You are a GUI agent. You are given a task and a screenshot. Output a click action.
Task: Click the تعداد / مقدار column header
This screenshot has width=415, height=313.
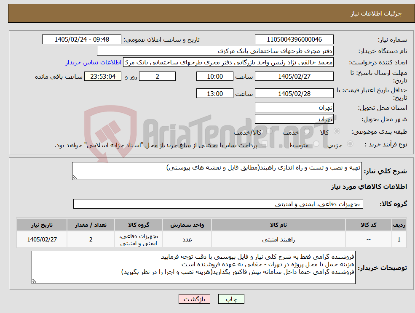[x=91, y=225]
